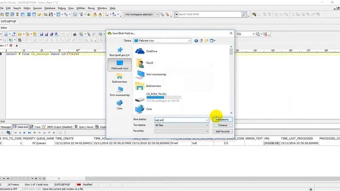Open the Search menu

coord(17,8)
